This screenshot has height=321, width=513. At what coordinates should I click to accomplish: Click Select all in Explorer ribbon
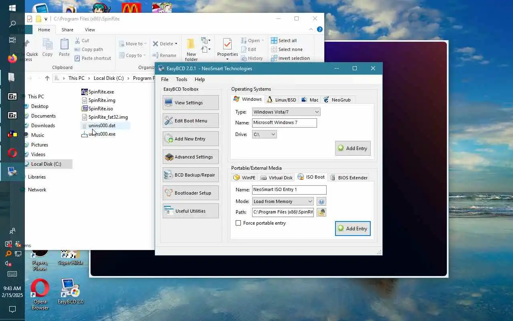pos(284,41)
